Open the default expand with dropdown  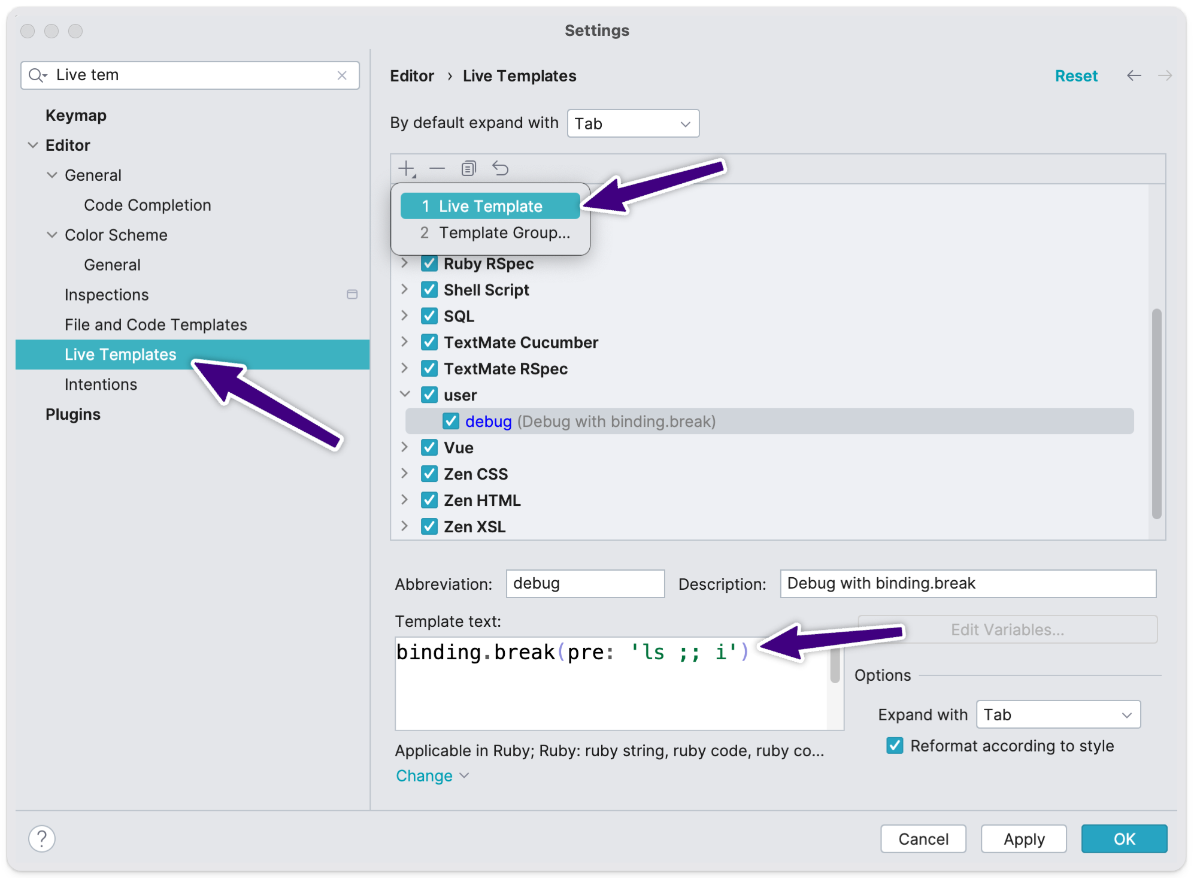633,124
